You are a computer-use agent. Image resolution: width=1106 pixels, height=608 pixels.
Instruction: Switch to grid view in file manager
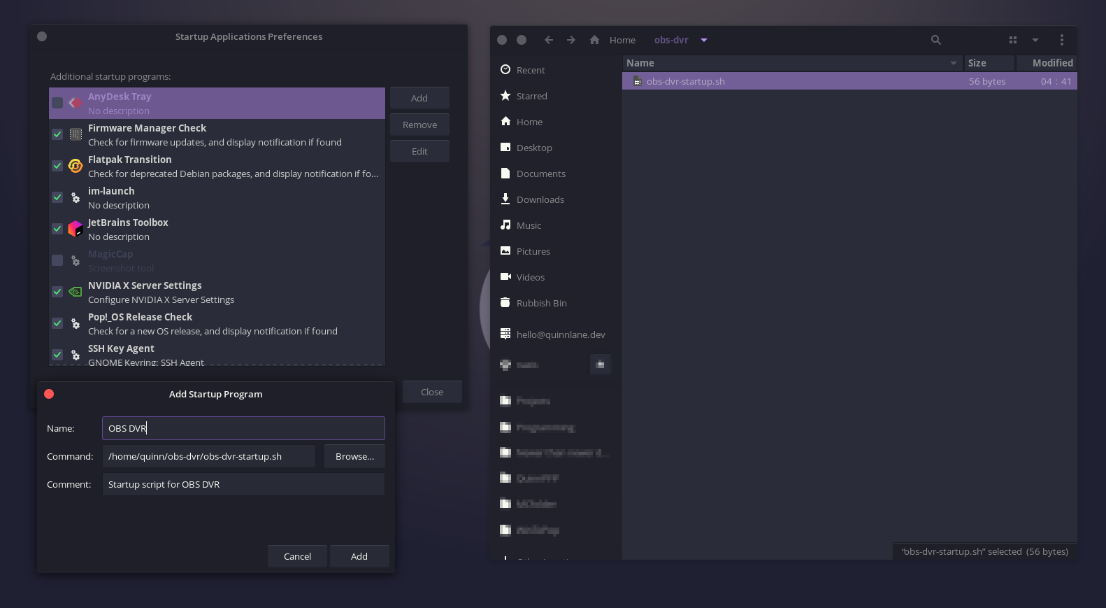click(1013, 40)
